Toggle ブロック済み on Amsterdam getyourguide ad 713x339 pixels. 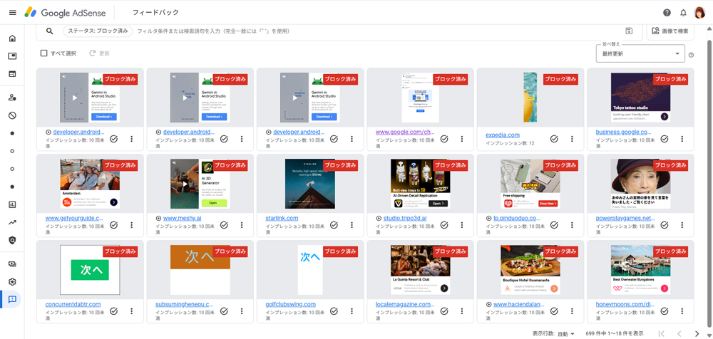click(x=120, y=165)
